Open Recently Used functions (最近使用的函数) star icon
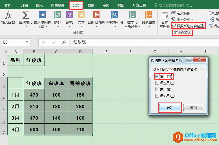219x145 pixels. tap(42, 15)
